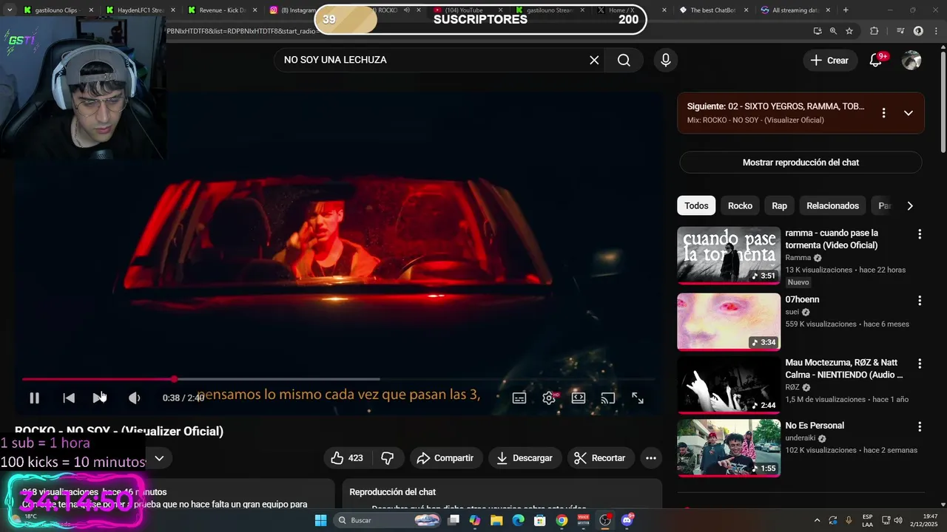The height and width of the screenshot is (532, 947).
Task: Switch to theater mode
Action: pos(579,398)
